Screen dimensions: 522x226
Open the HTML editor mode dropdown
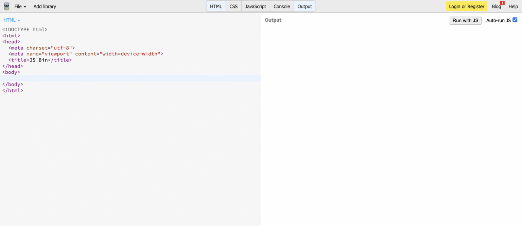point(12,20)
